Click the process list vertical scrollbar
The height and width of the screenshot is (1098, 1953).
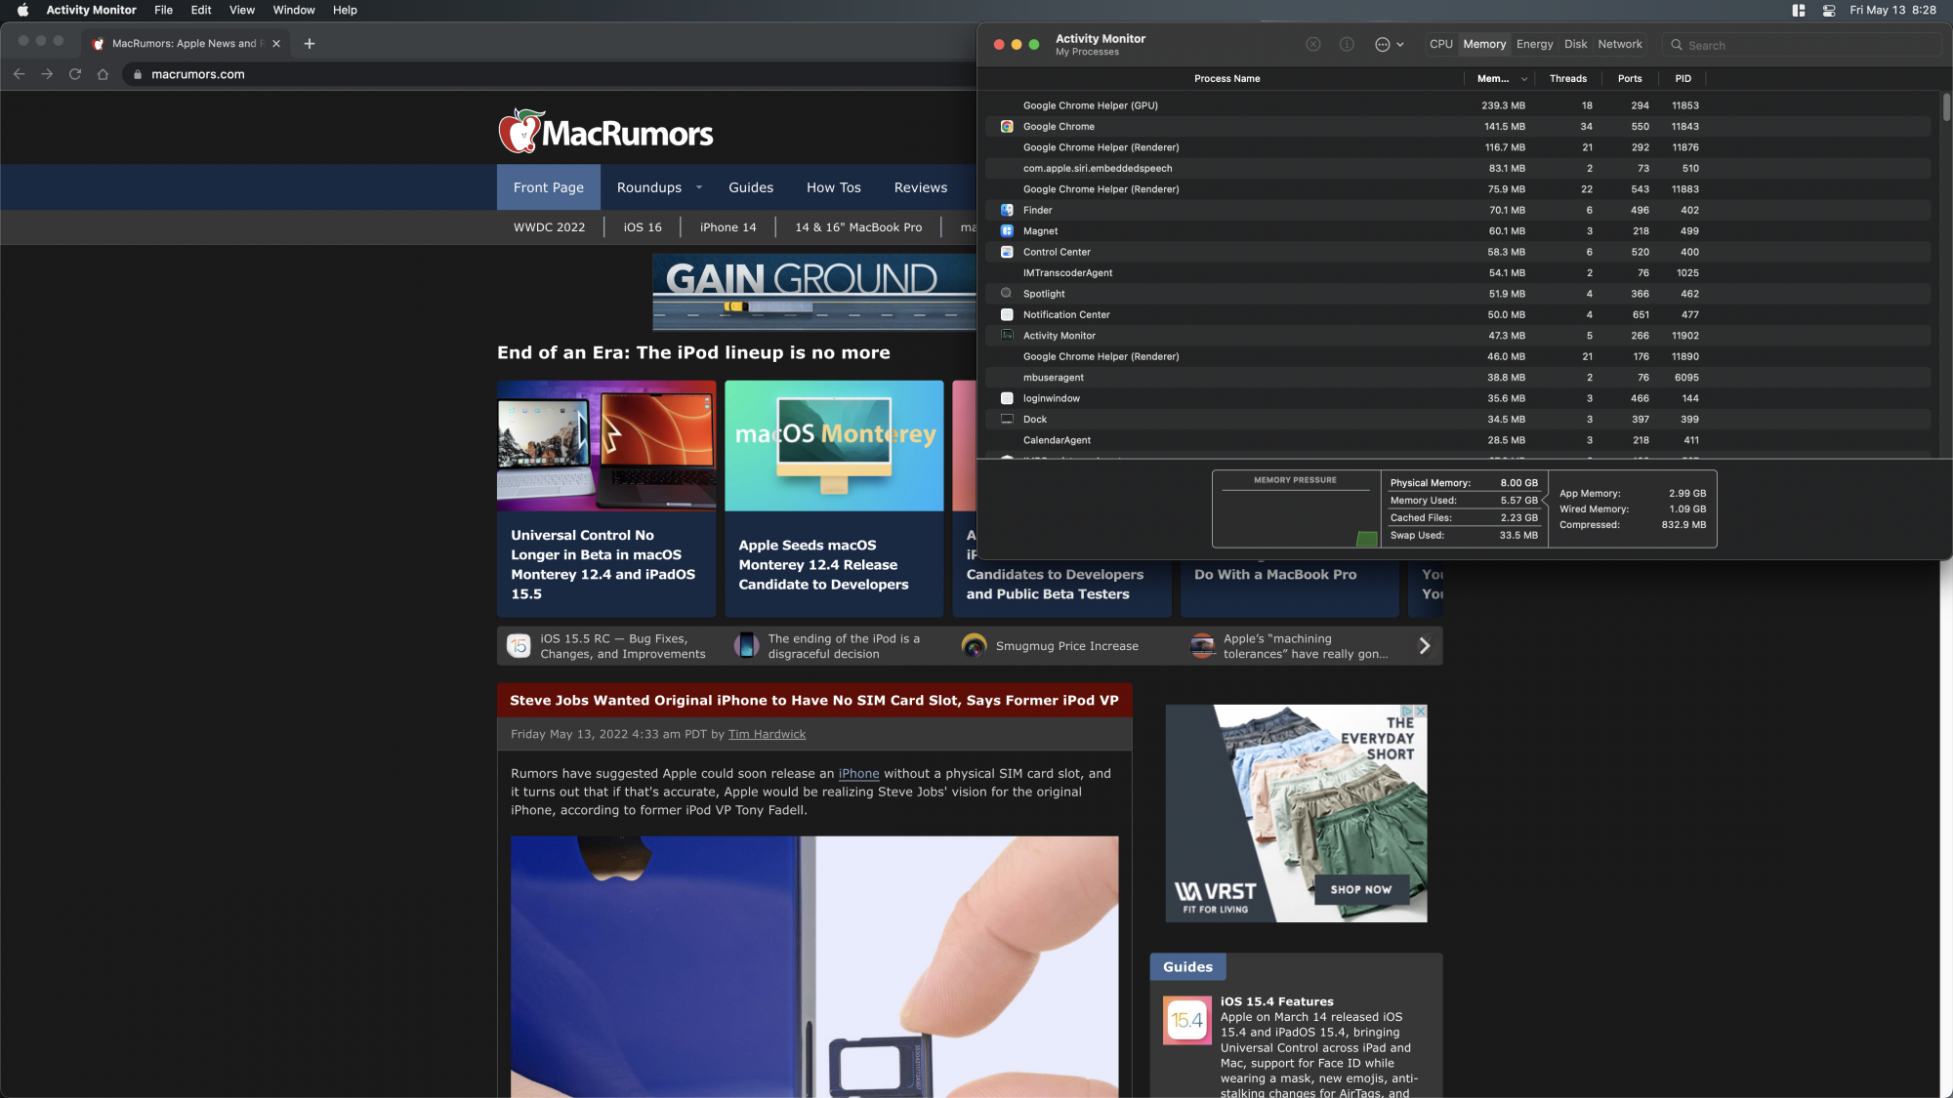click(x=1945, y=107)
